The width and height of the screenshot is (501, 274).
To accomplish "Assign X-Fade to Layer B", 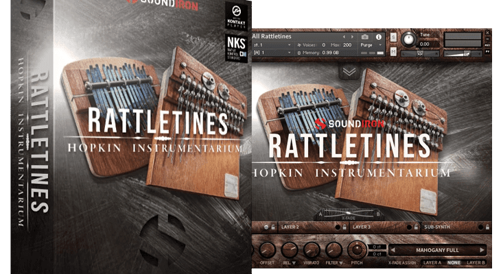I will tap(476, 262).
